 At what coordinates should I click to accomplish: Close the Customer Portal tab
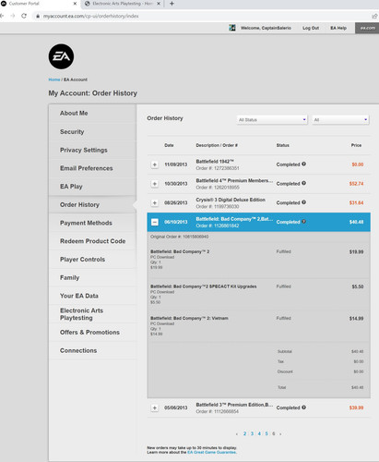[75, 4]
